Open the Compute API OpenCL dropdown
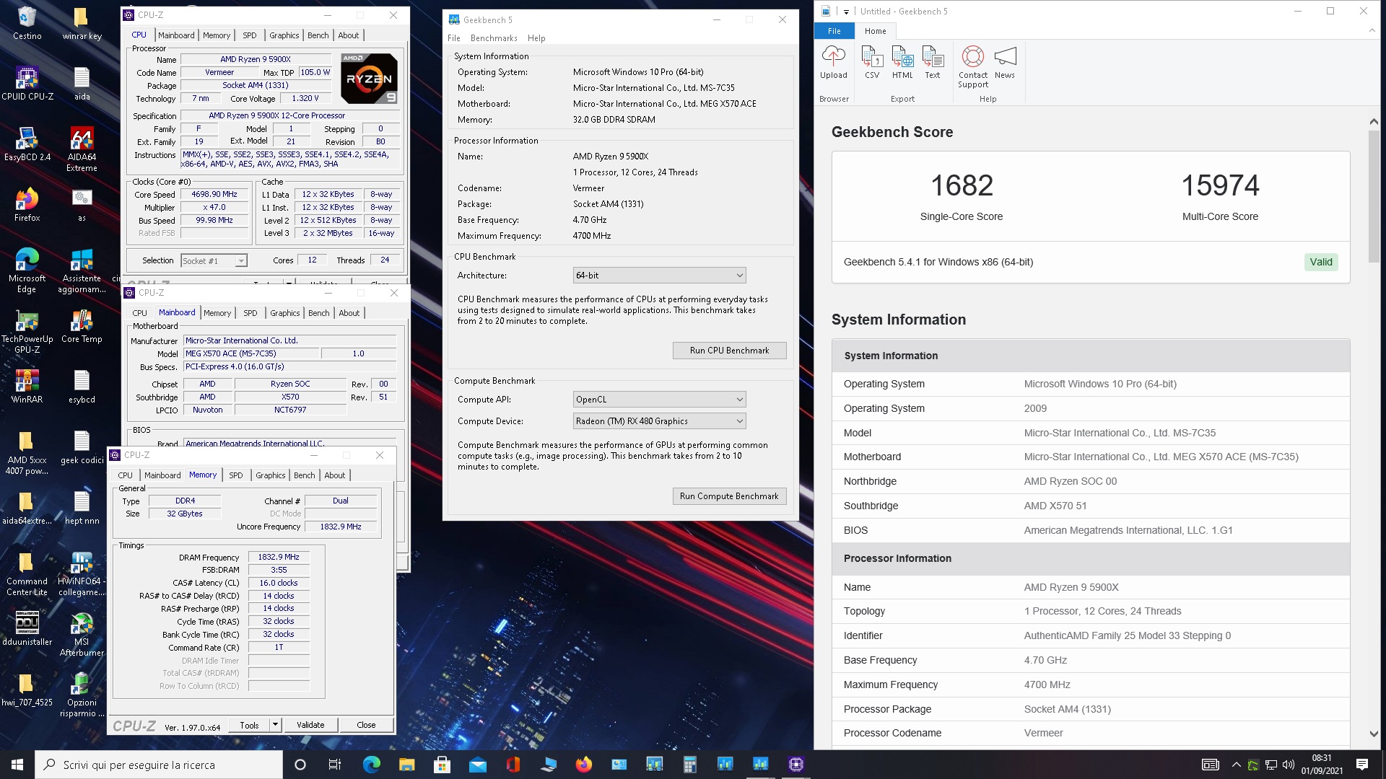The width and height of the screenshot is (1386, 779). (659, 400)
